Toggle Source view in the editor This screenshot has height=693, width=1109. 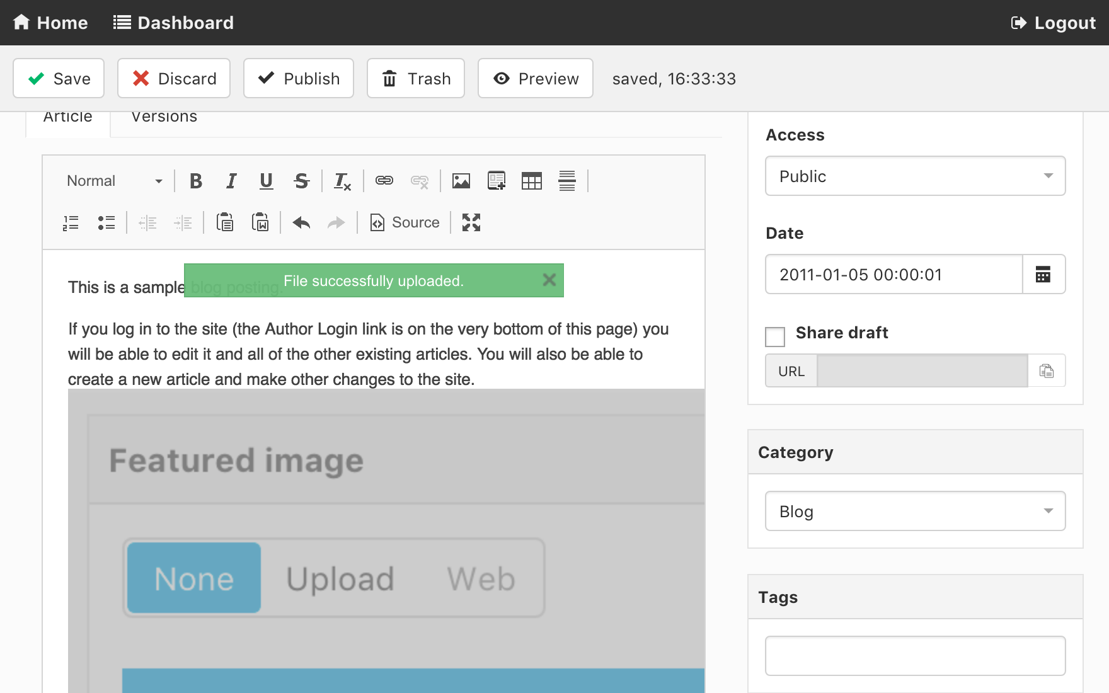[405, 222]
